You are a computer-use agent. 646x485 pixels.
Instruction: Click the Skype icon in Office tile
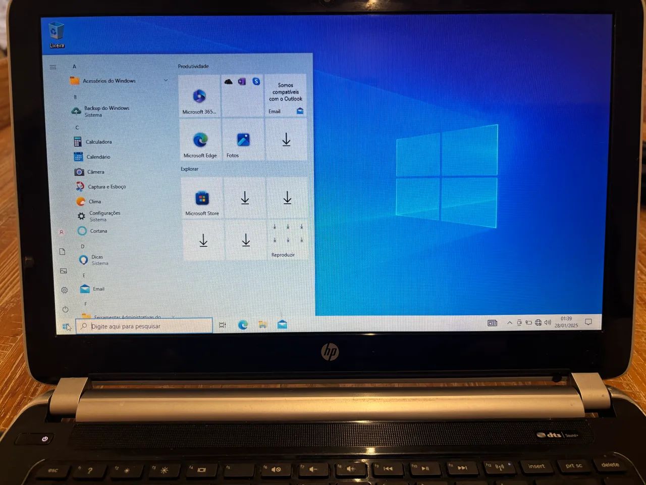256,81
